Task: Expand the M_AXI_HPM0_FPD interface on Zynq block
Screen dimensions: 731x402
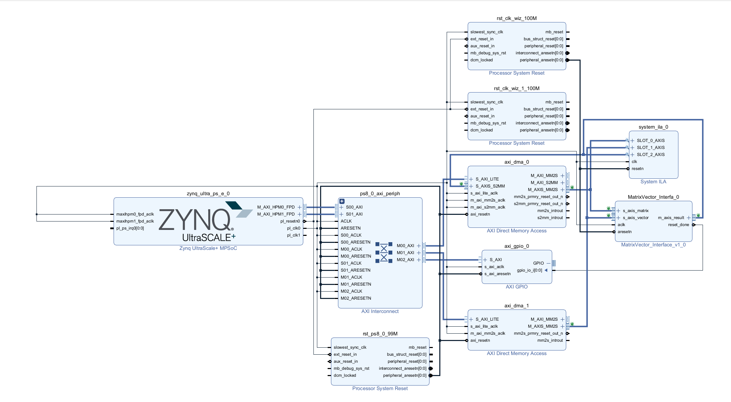Action: pyautogui.click(x=299, y=207)
